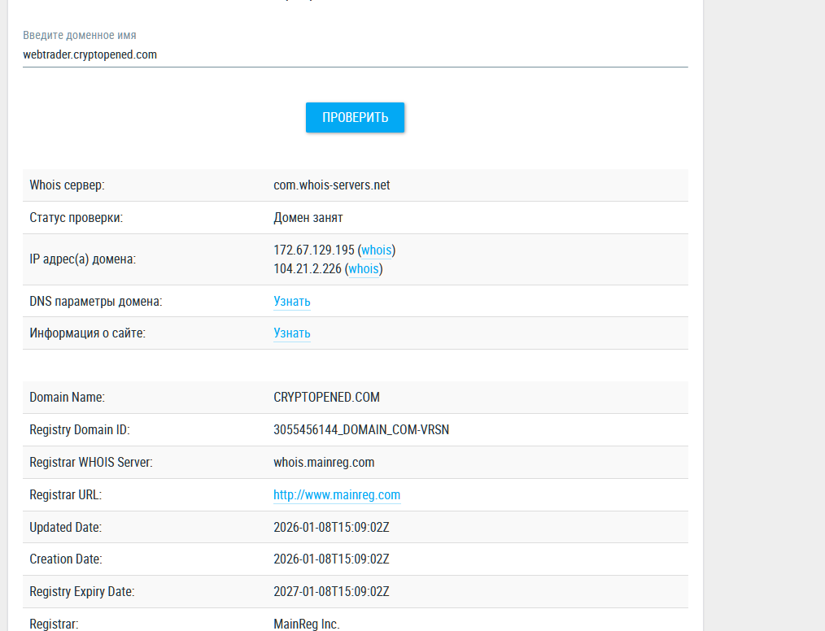Open the http://www.mainreg.com registrar link

click(337, 495)
